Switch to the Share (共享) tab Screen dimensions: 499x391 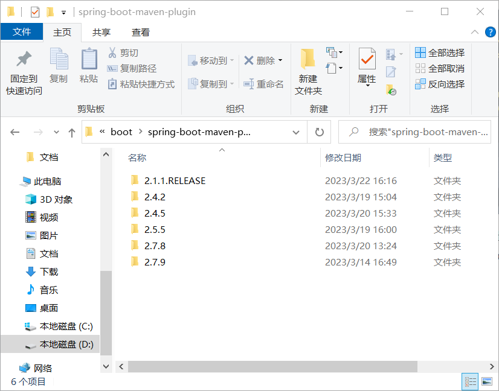101,32
